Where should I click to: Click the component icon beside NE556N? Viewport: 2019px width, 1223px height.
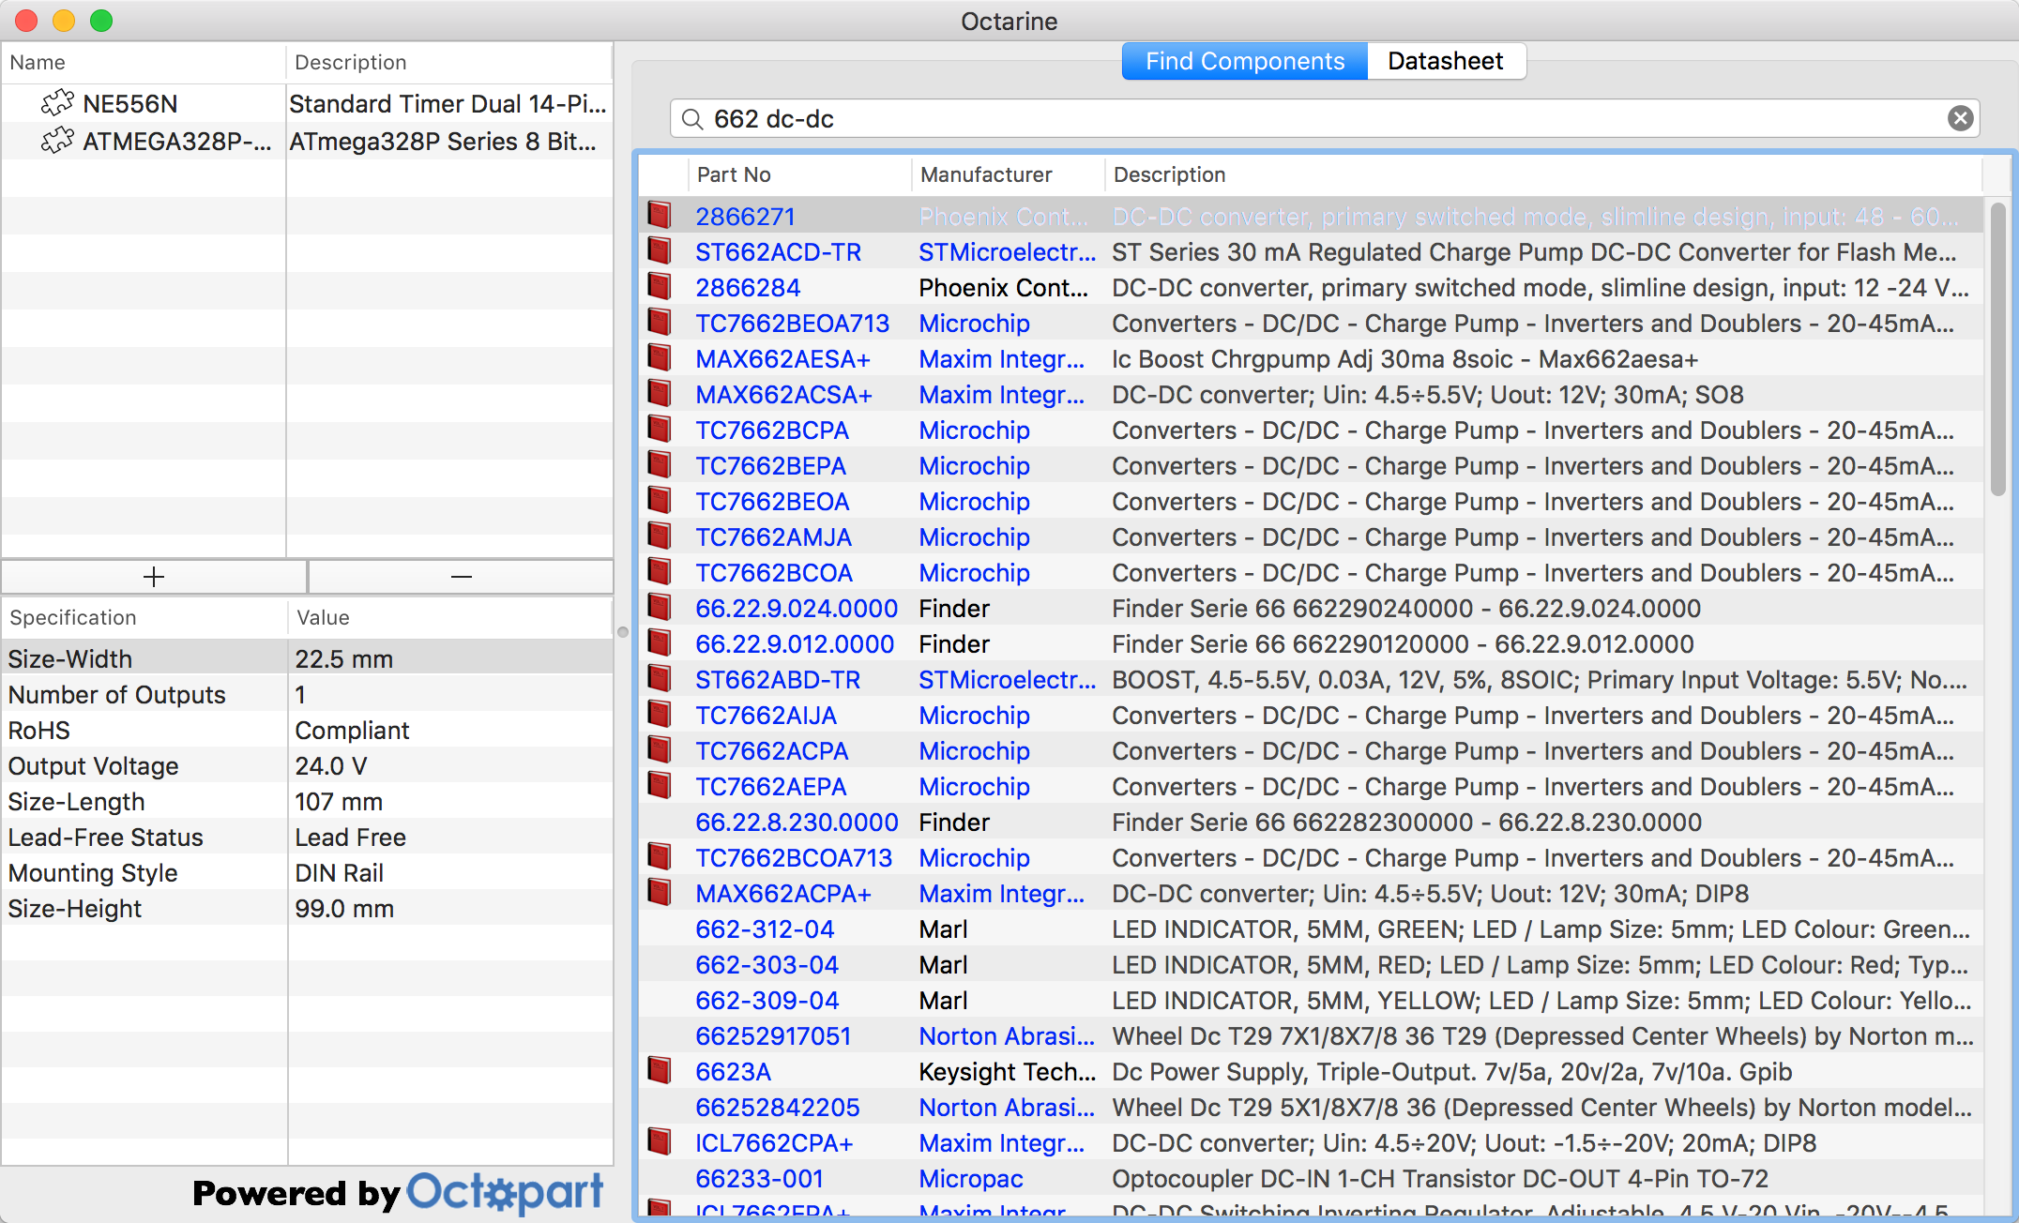point(57,103)
